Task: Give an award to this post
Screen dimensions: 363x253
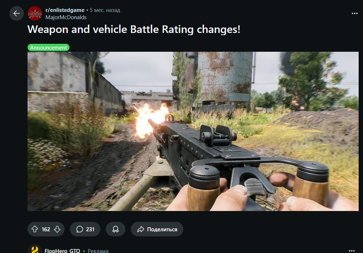Action: [x=116, y=229]
